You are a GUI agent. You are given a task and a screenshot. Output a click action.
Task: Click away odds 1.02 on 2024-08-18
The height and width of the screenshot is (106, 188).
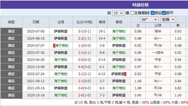point(178,39)
